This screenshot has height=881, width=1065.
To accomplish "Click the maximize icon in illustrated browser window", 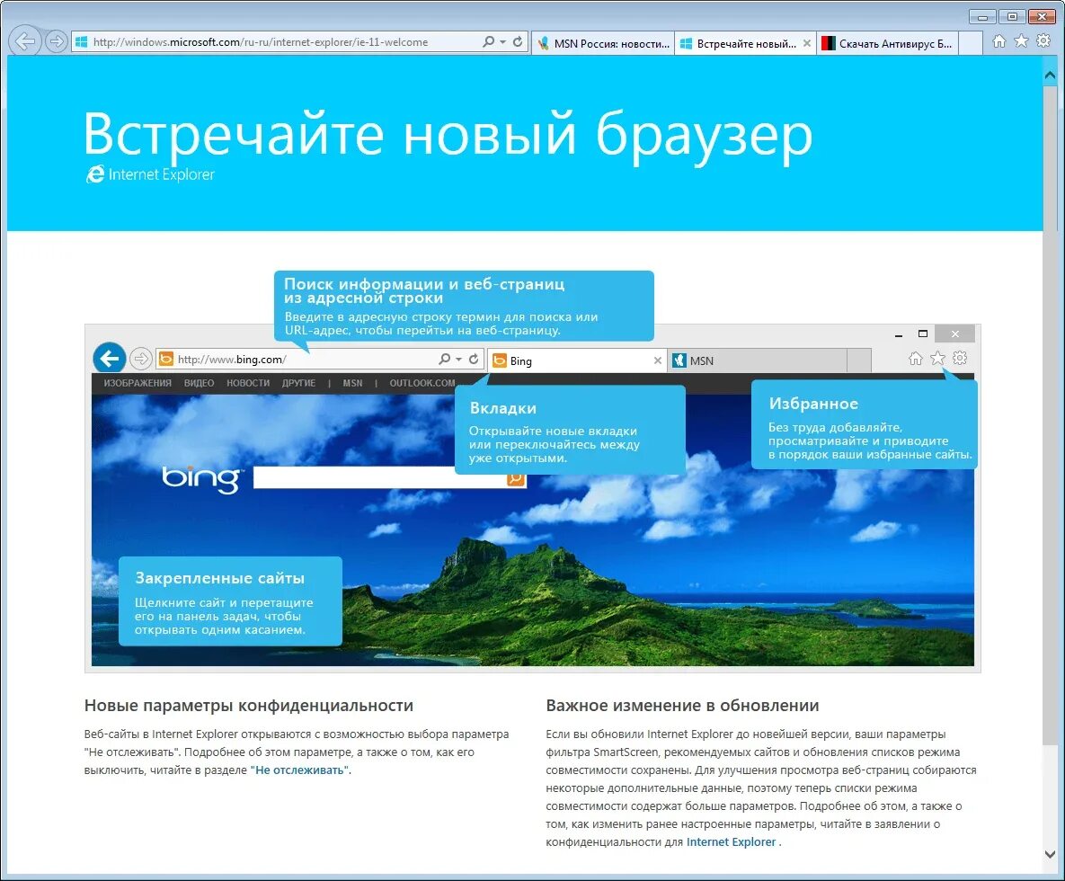I will coord(922,334).
